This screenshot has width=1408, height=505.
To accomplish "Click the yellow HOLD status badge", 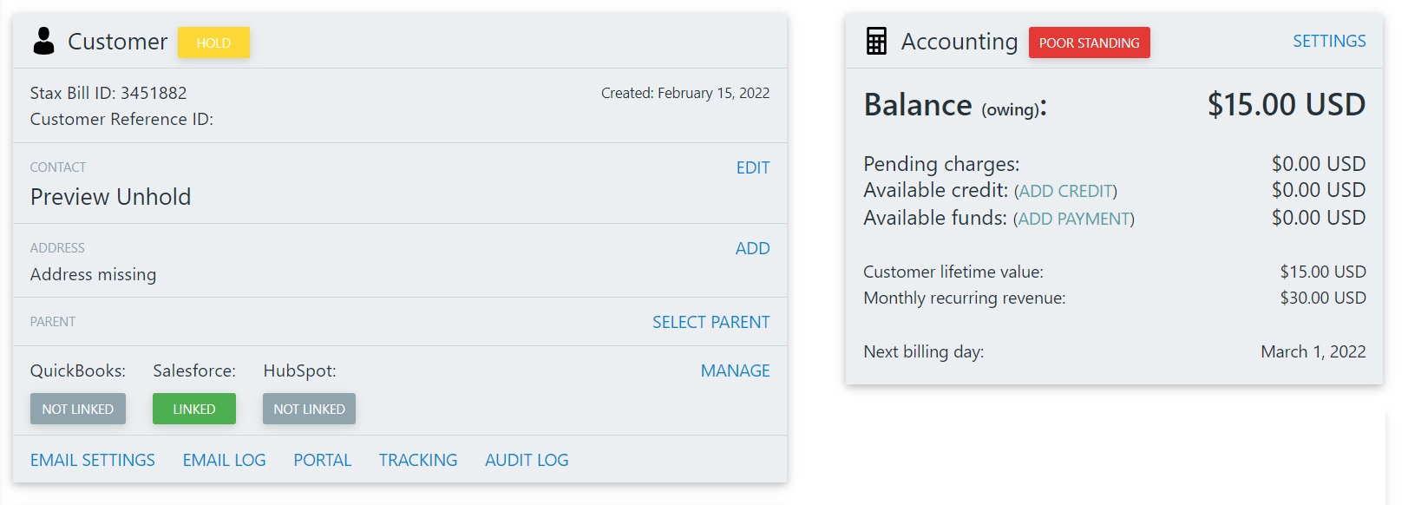I will tap(213, 43).
